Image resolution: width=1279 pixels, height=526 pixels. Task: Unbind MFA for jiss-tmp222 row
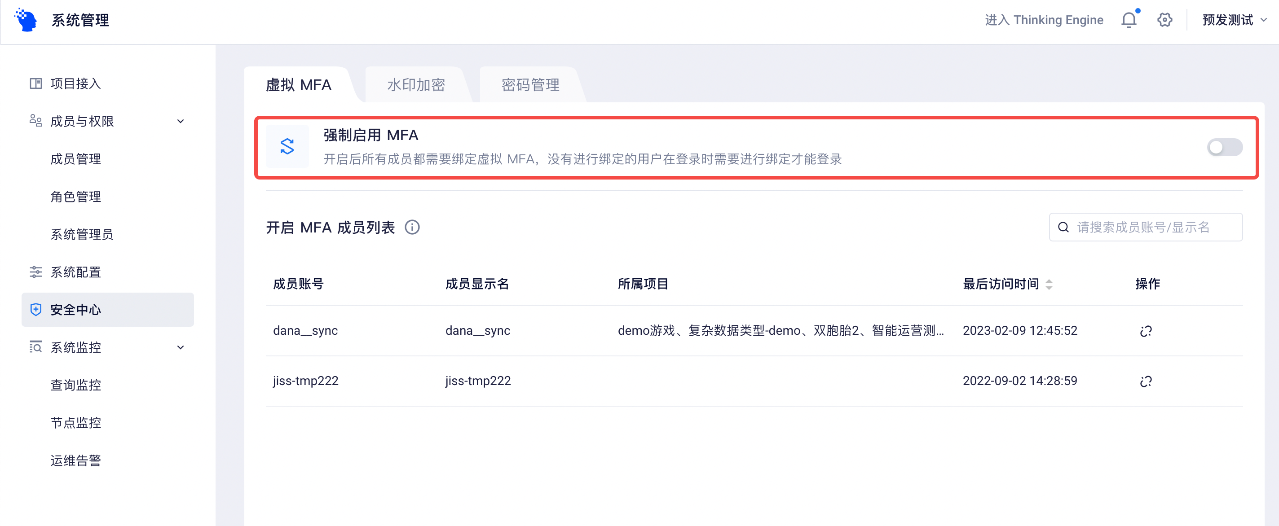[1146, 381]
